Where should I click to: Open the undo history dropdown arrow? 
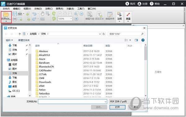(38, 14)
